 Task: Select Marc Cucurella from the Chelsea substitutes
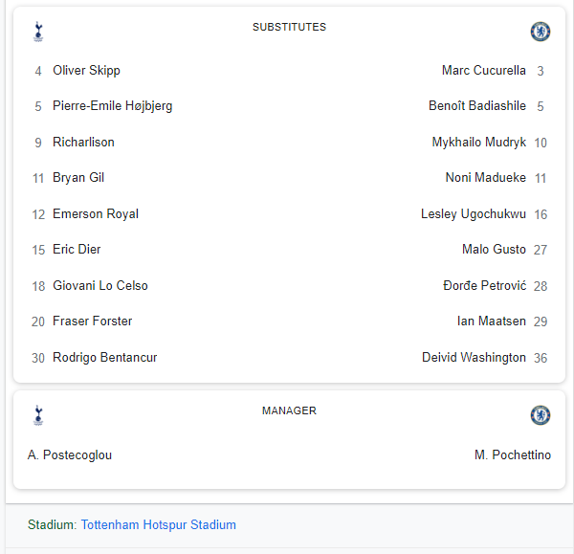[483, 70]
